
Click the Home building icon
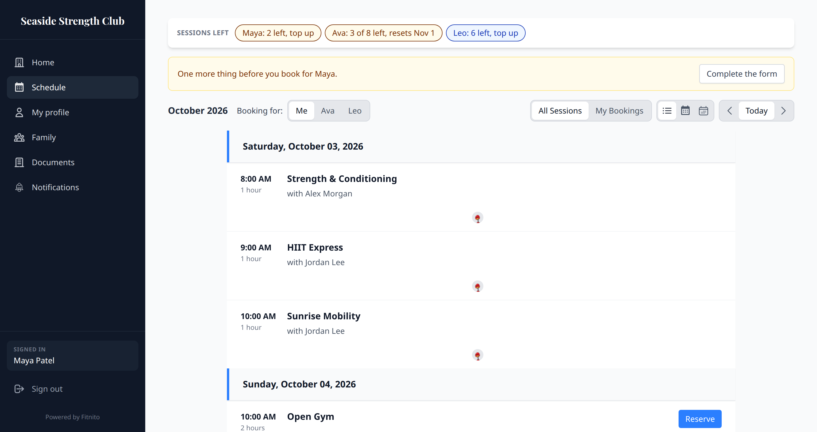click(x=19, y=62)
